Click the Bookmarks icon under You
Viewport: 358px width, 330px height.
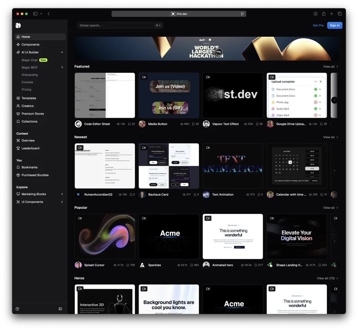pos(18,167)
